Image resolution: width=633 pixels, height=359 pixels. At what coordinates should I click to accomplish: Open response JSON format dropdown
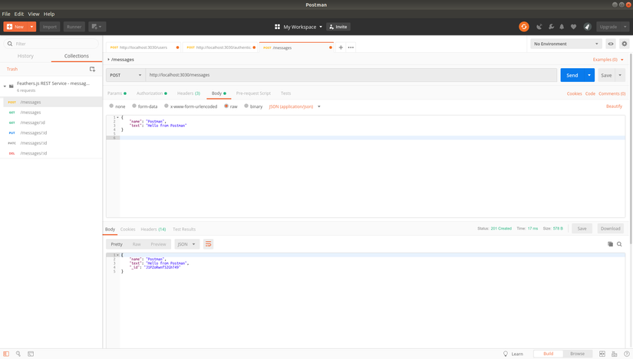point(187,244)
